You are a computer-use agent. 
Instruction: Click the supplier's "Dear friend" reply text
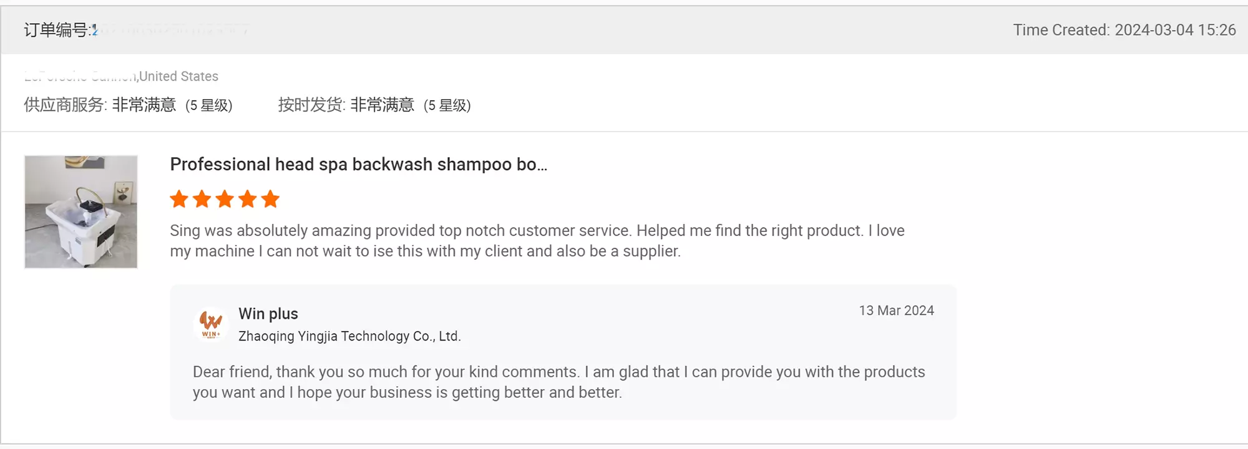pyautogui.click(x=558, y=382)
